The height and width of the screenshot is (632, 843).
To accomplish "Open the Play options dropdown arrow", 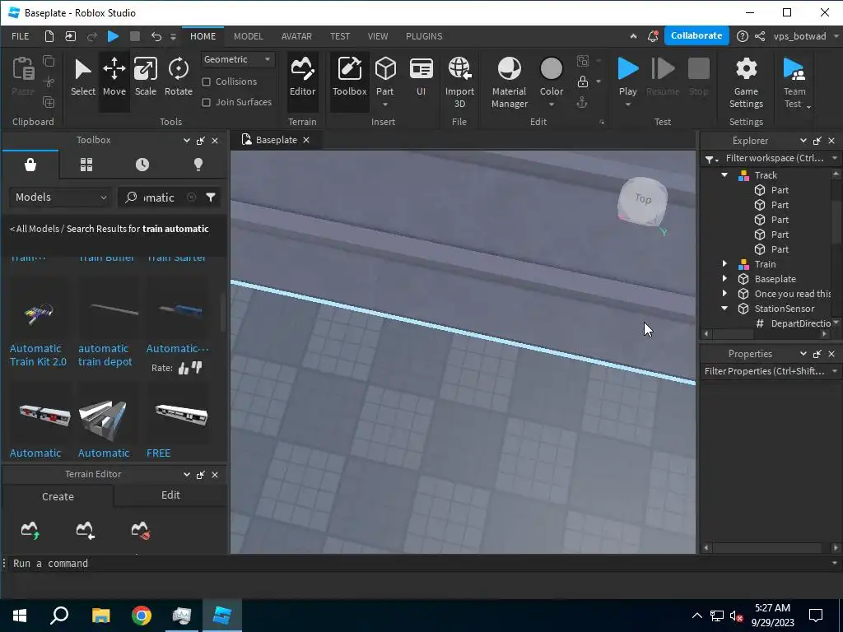I will (x=627, y=105).
